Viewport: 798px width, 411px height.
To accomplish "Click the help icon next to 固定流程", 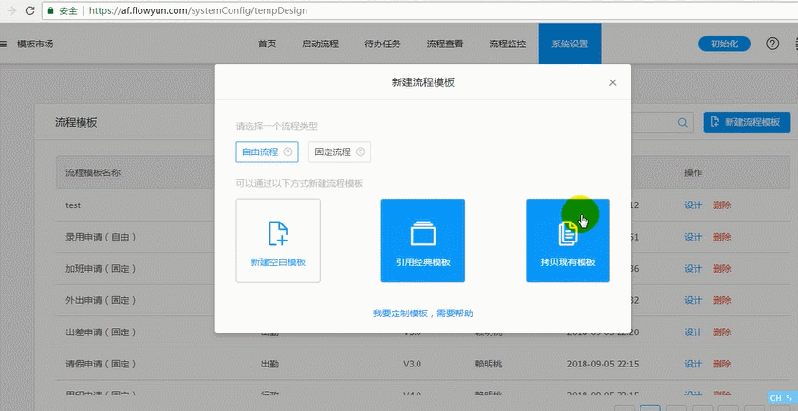I will pos(360,152).
